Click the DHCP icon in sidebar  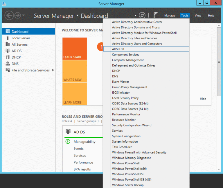(x=8, y=57)
